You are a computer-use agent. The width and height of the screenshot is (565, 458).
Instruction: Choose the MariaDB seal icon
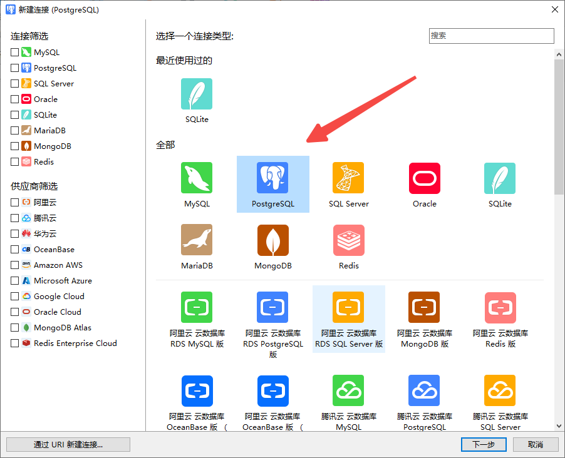point(197,240)
